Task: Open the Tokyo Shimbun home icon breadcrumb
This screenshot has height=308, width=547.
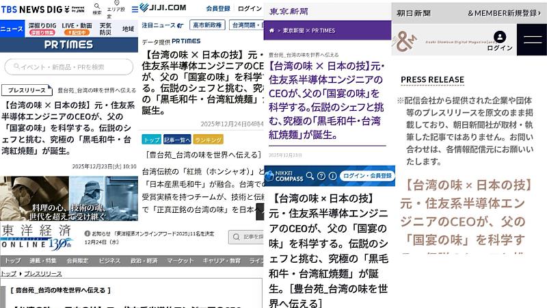Action: tap(271, 31)
